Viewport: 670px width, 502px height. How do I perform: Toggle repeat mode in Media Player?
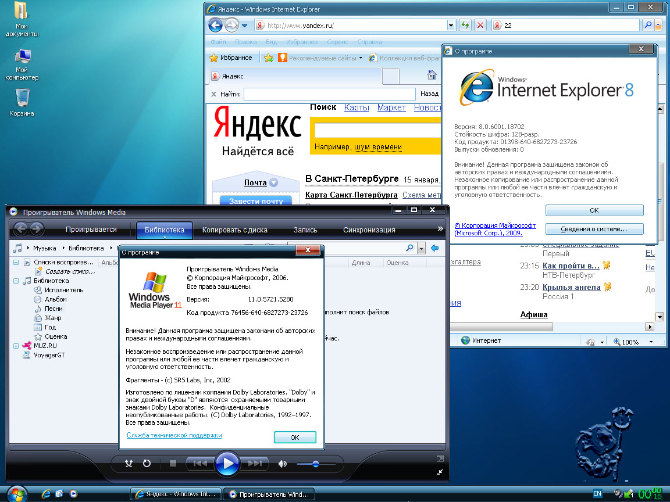click(x=147, y=464)
